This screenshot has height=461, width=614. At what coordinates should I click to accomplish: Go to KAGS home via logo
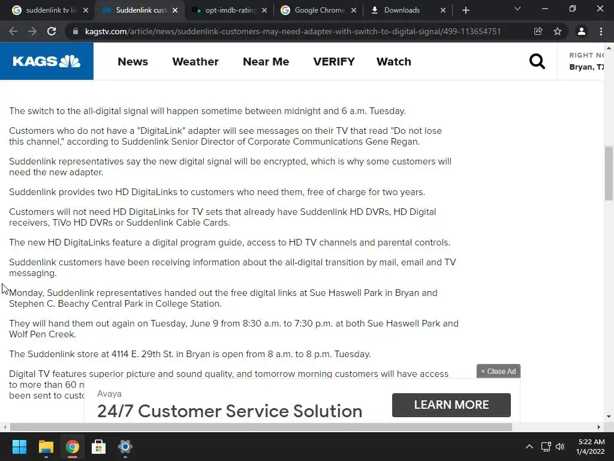[x=47, y=61]
